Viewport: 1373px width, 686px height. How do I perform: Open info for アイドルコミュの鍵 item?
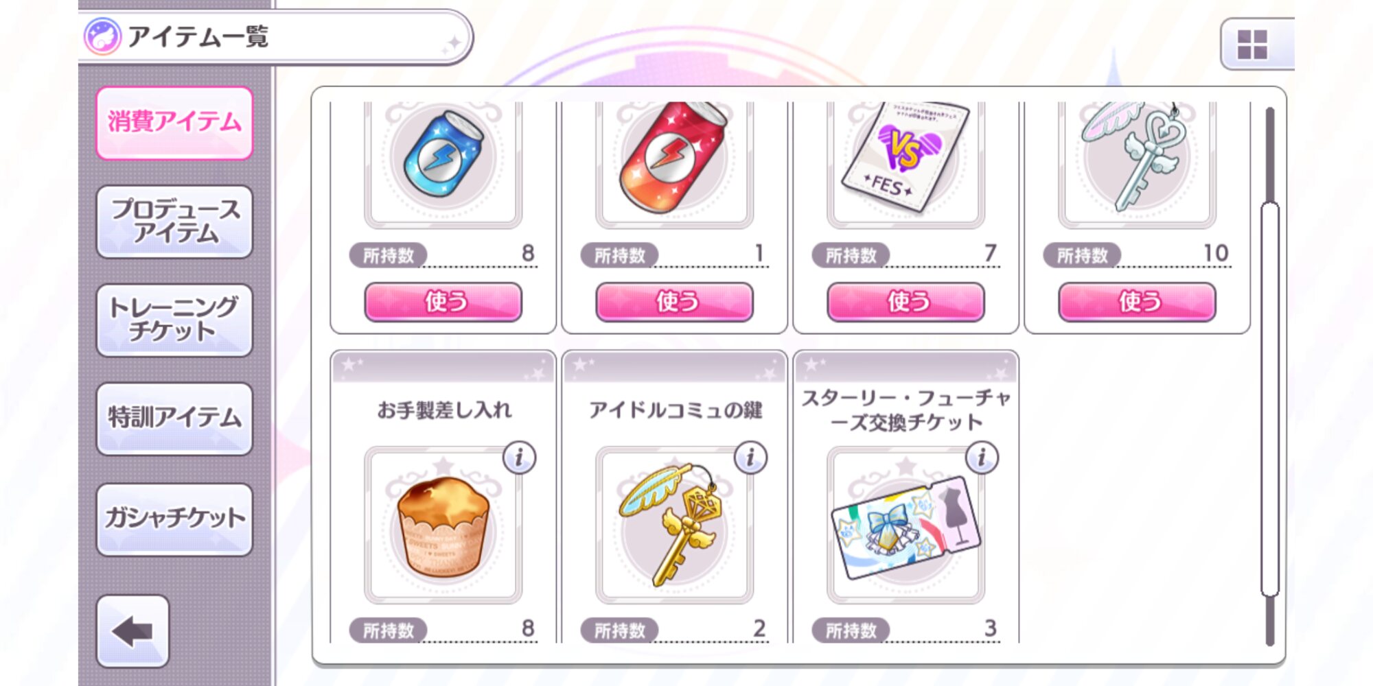(750, 458)
